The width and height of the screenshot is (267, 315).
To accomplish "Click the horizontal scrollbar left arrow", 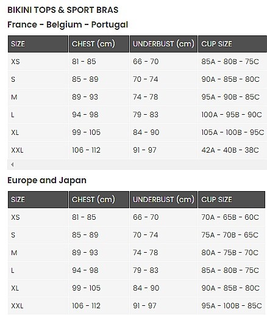I will 12,164.
